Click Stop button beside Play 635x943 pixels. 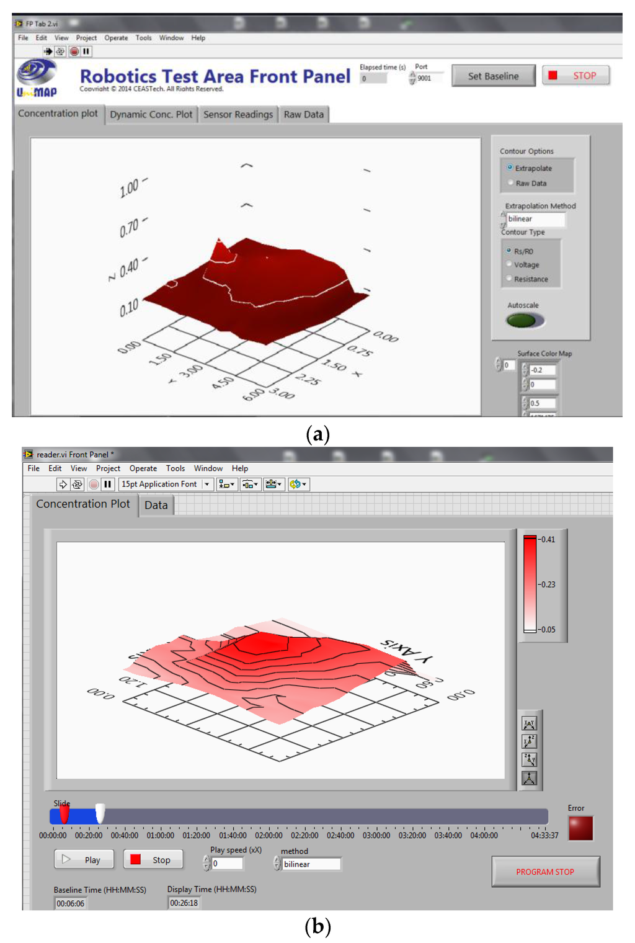tap(153, 860)
